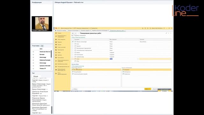Uncheck the Текущий ремонт repair type checkbox
This screenshot has width=204, height=115.
tap(73, 72)
